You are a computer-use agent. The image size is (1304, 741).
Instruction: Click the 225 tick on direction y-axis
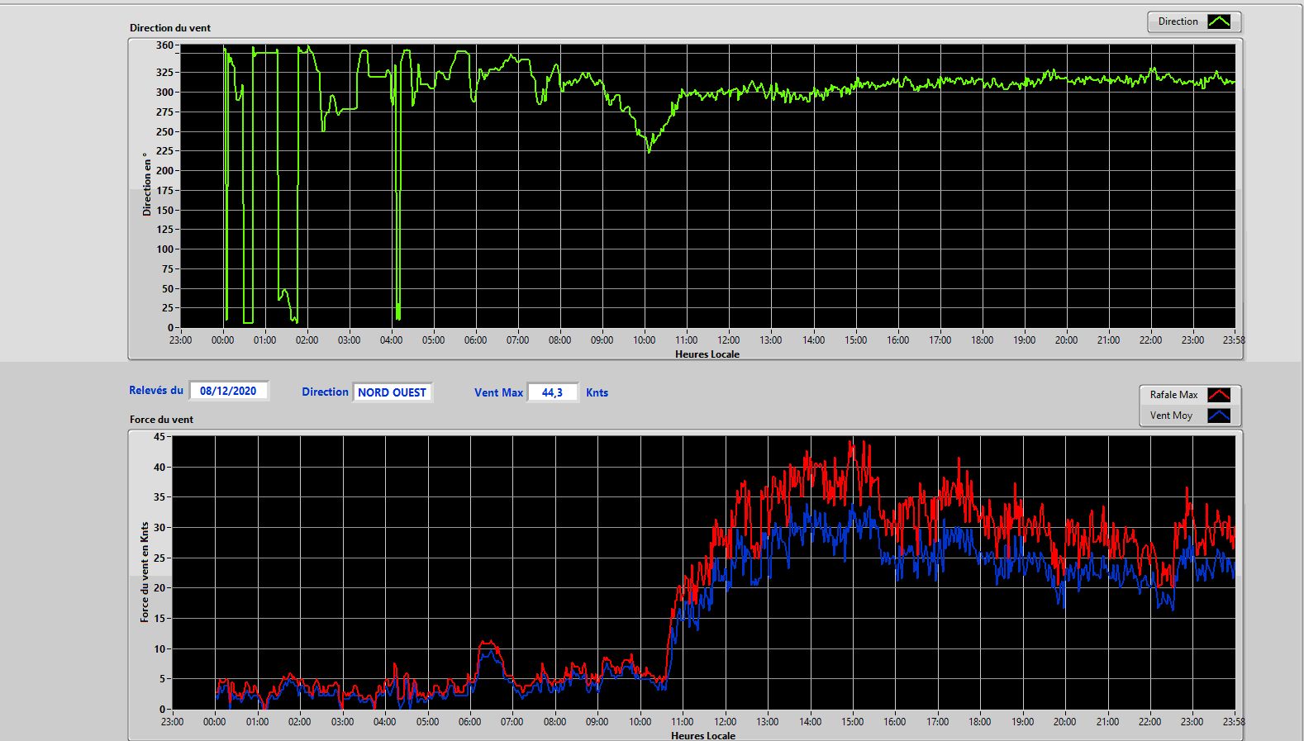click(164, 151)
